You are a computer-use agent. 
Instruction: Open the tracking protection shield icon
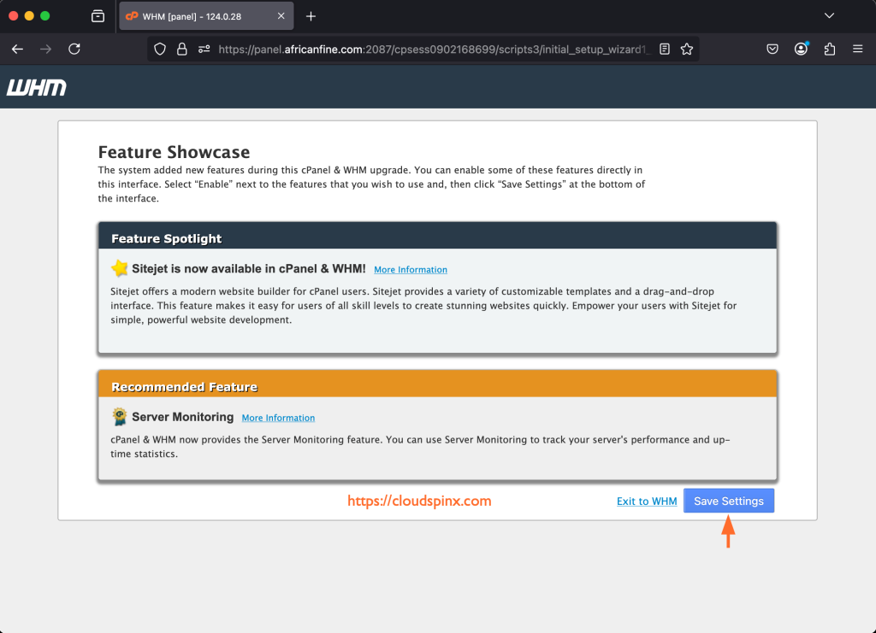[160, 50]
